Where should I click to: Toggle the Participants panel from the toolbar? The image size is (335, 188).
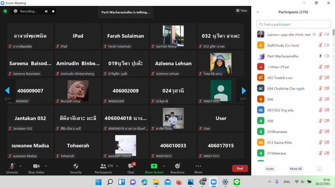[103, 168]
